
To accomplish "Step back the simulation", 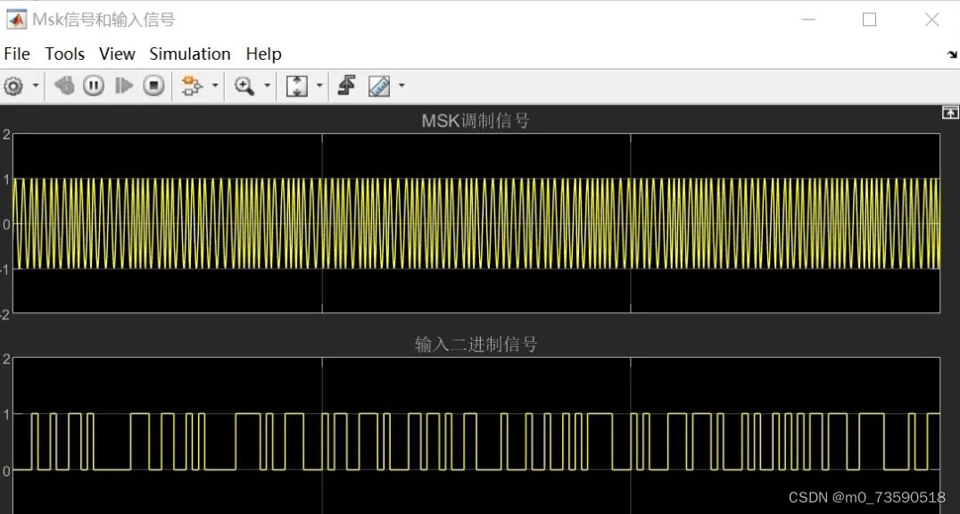I will click(x=62, y=86).
